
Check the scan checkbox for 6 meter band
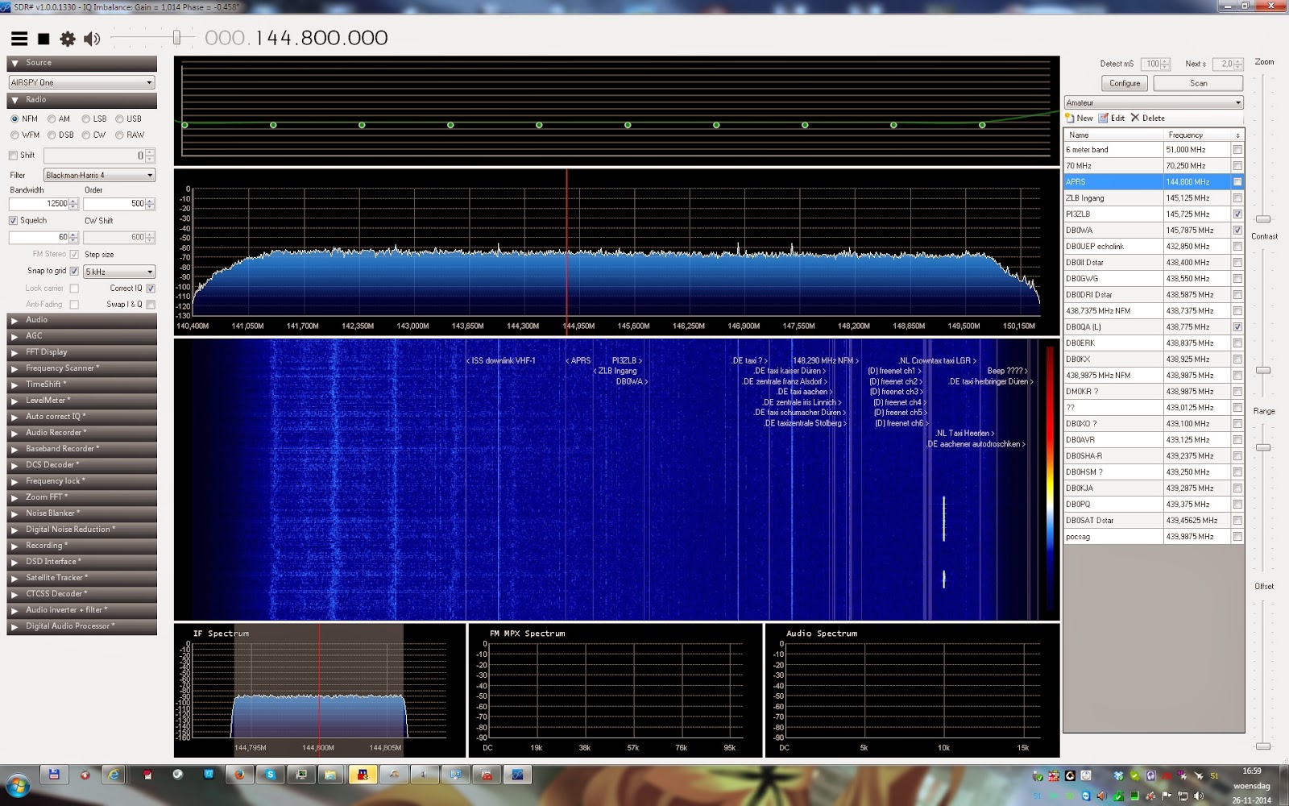pyautogui.click(x=1237, y=149)
